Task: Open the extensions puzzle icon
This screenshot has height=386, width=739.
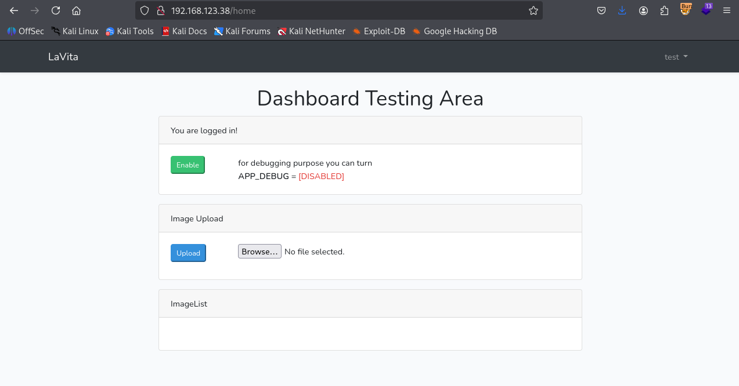Action: 664,10
